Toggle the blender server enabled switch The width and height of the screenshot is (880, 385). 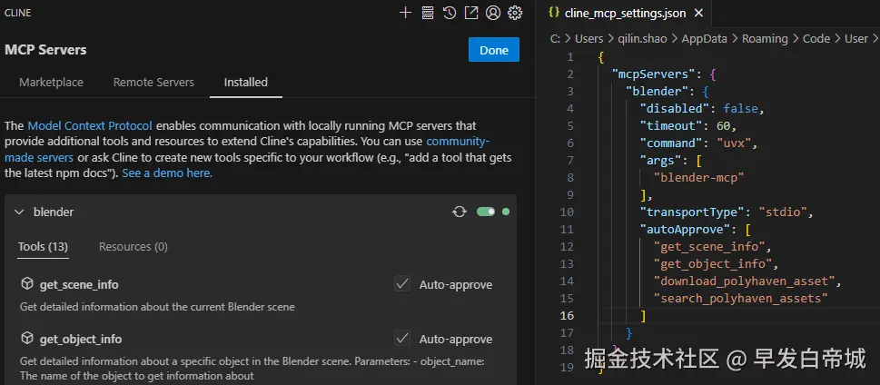coord(486,212)
